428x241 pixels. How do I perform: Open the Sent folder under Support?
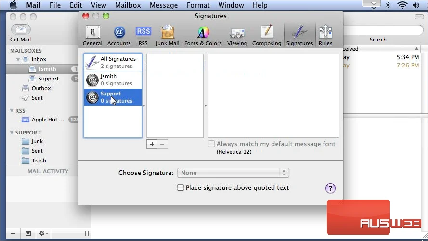pyautogui.click(x=37, y=151)
